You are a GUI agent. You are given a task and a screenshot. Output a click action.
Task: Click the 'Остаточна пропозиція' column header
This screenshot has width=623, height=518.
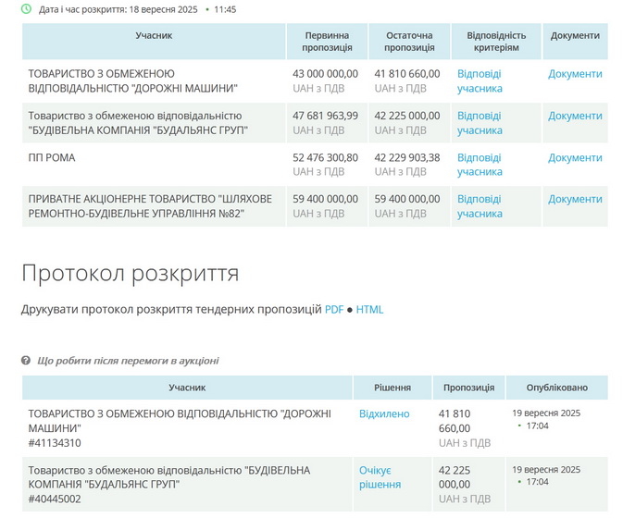pos(409,42)
